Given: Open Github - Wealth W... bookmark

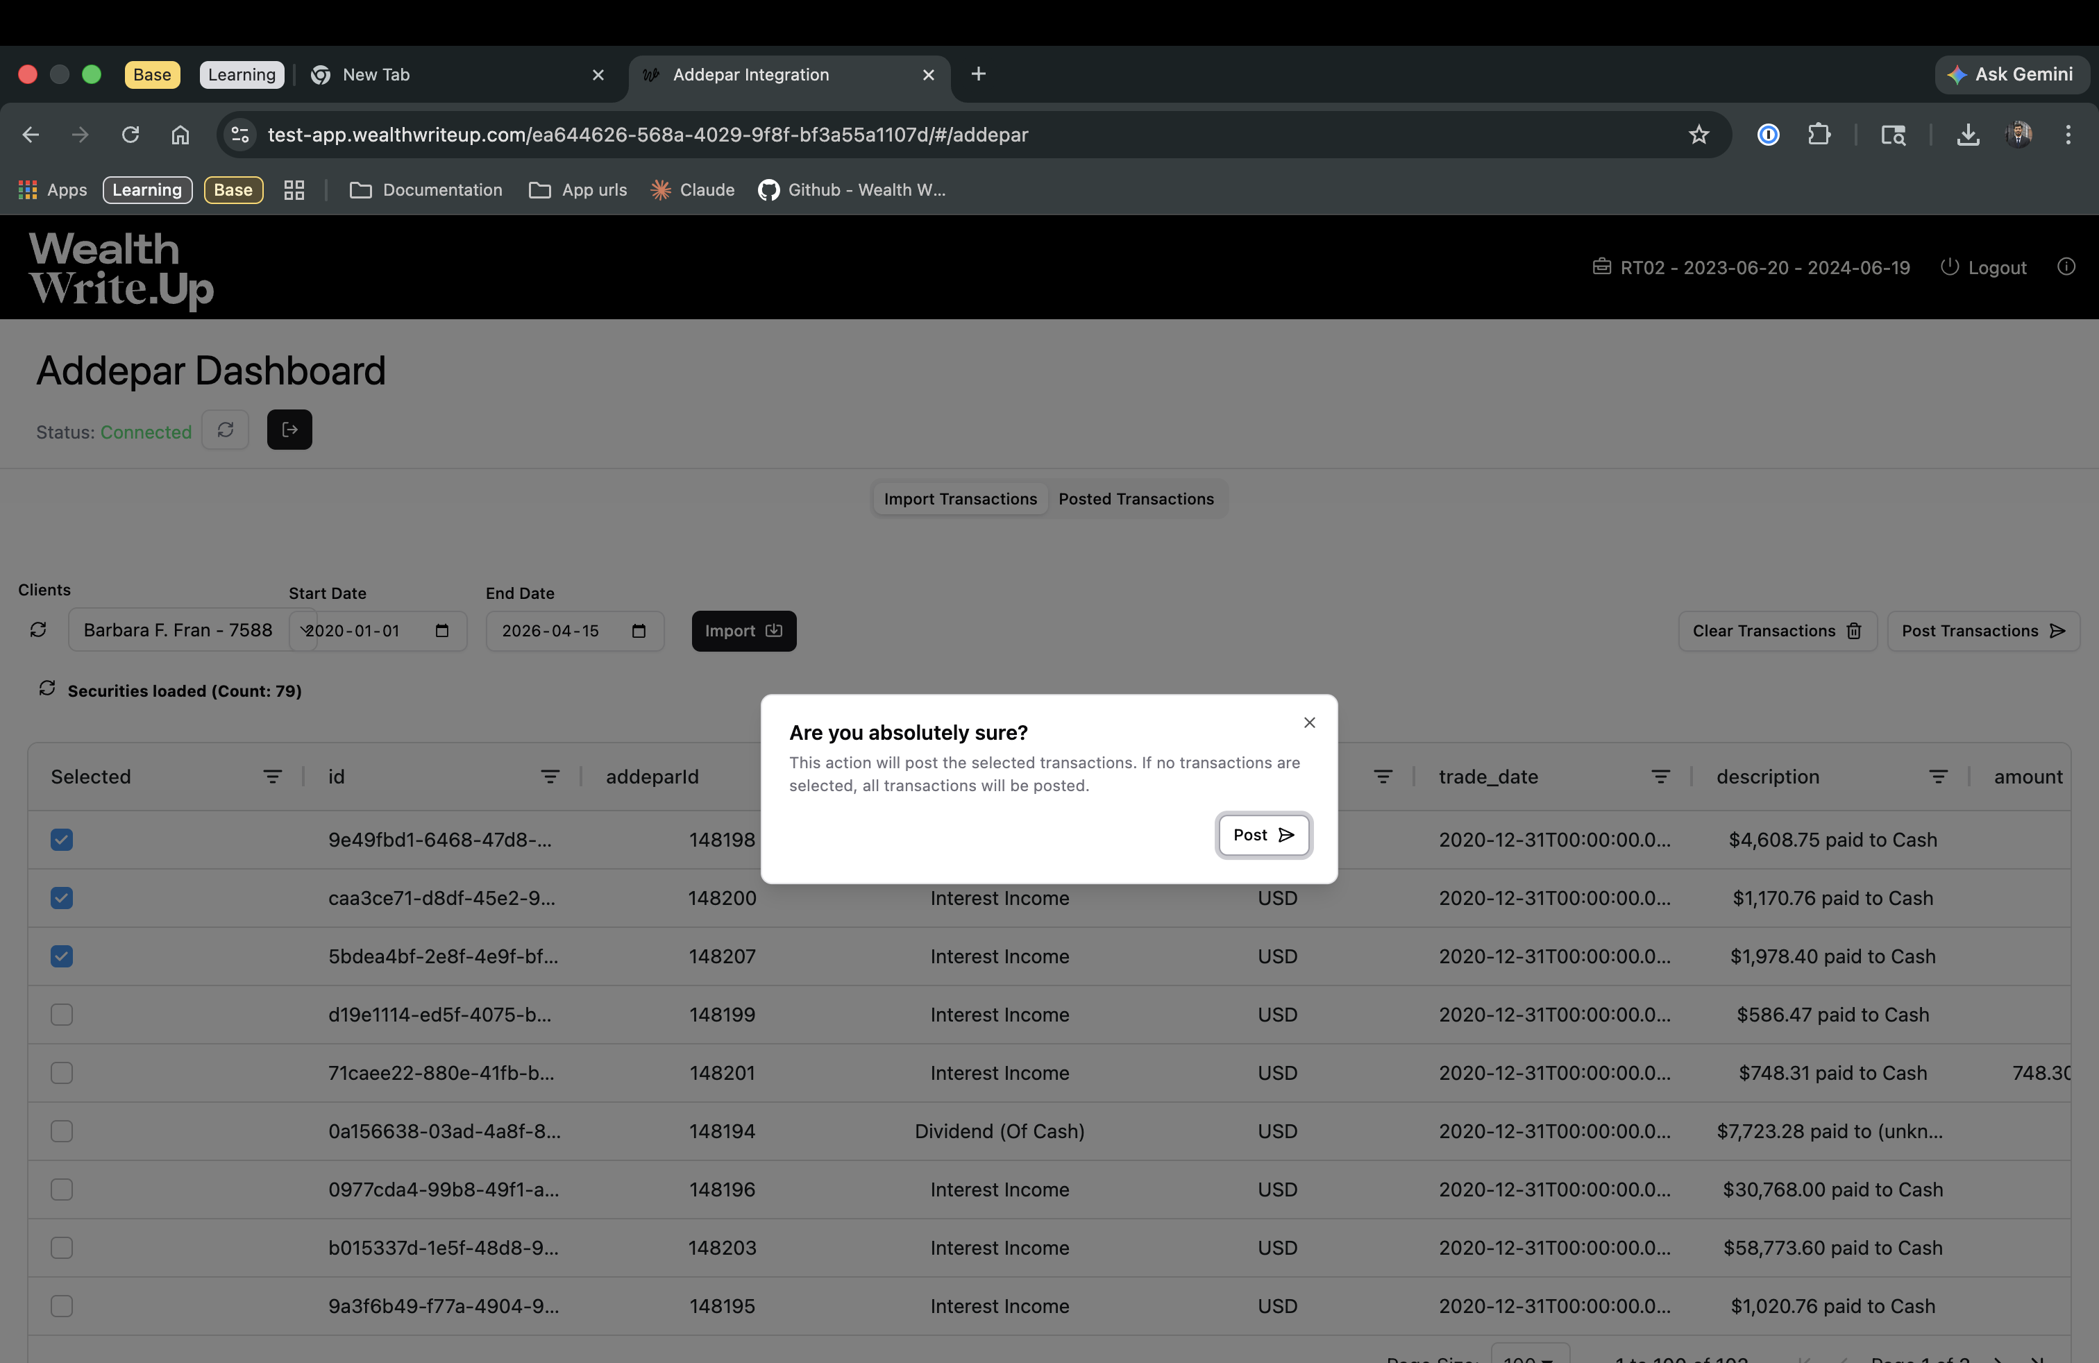Looking at the screenshot, I should [852, 189].
